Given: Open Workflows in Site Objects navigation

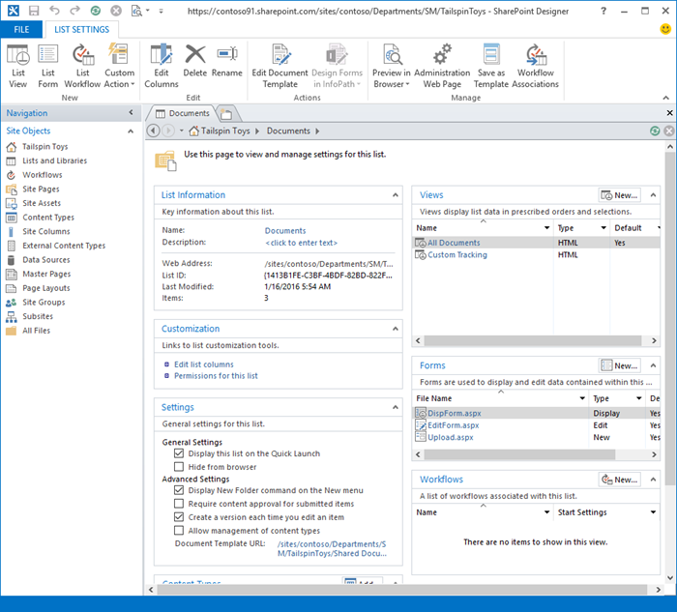Looking at the screenshot, I should point(43,175).
